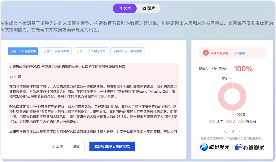Click inside the text input area

[93, 98]
